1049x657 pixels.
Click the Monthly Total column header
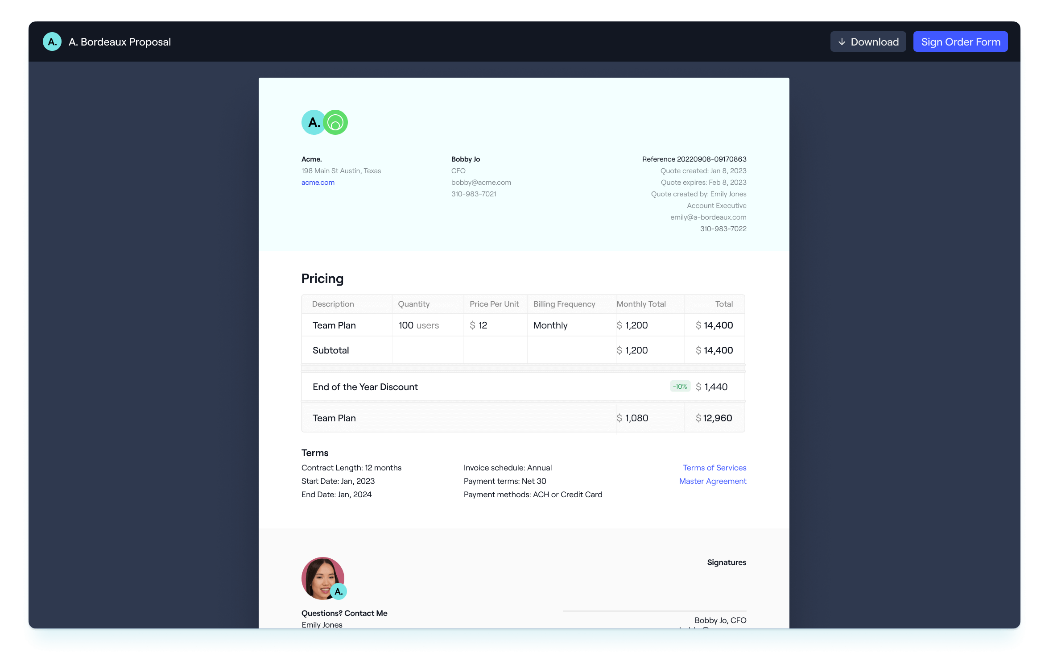point(640,304)
